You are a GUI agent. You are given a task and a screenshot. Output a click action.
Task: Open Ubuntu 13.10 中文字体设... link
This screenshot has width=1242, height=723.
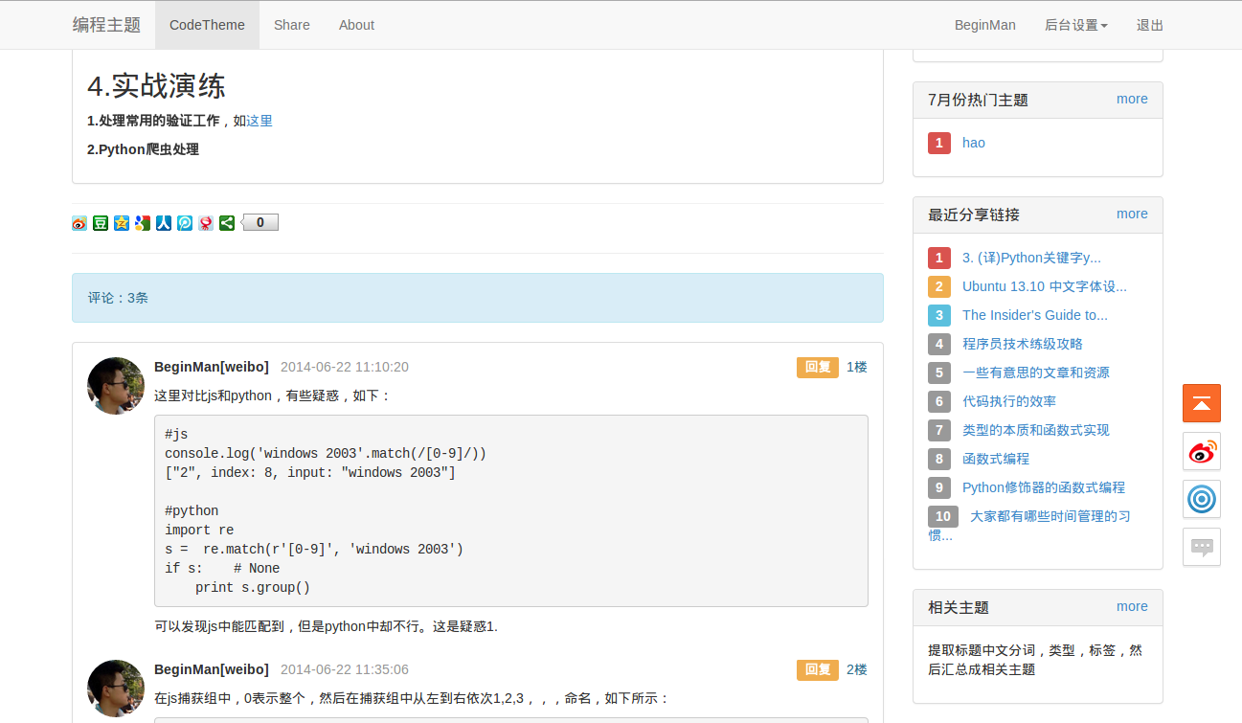tap(1045, 286)
